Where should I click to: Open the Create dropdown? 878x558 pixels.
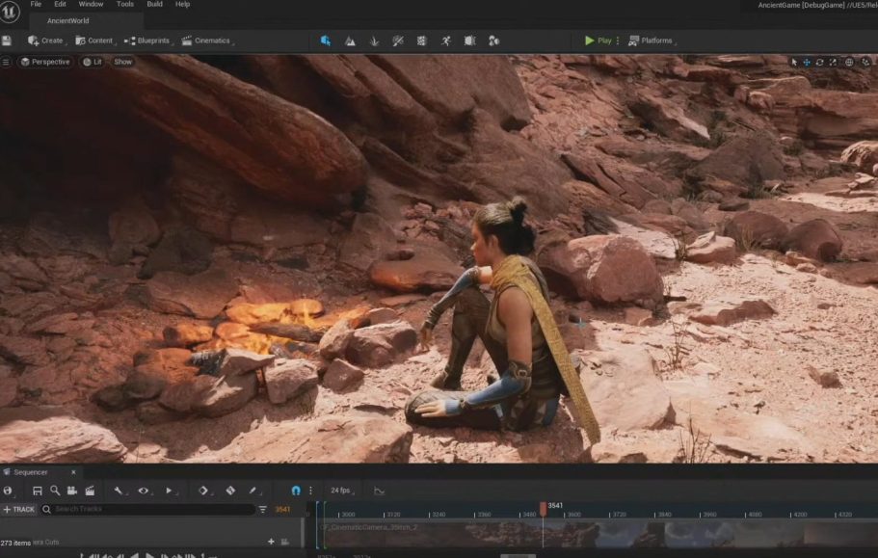(x=46, y=40)
